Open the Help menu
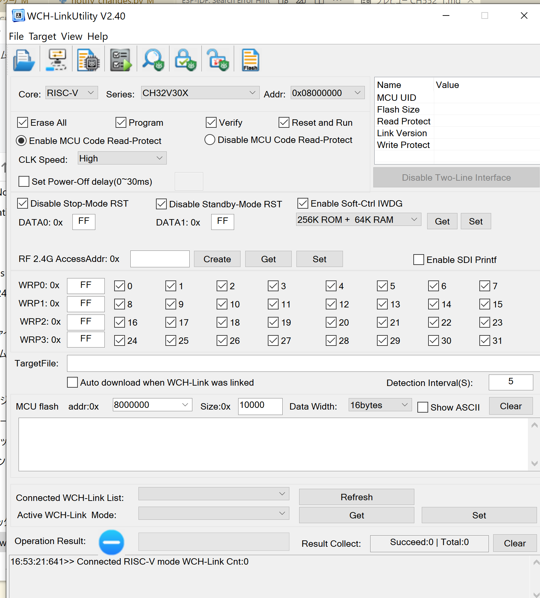 tap(97, 36)
